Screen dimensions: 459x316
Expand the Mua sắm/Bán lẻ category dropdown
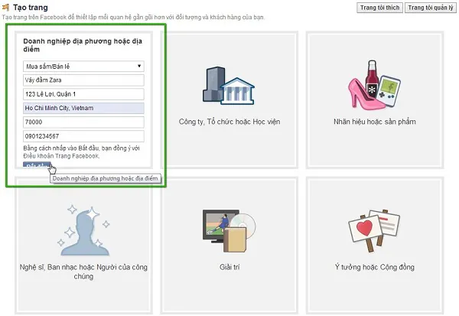point(83,67)
